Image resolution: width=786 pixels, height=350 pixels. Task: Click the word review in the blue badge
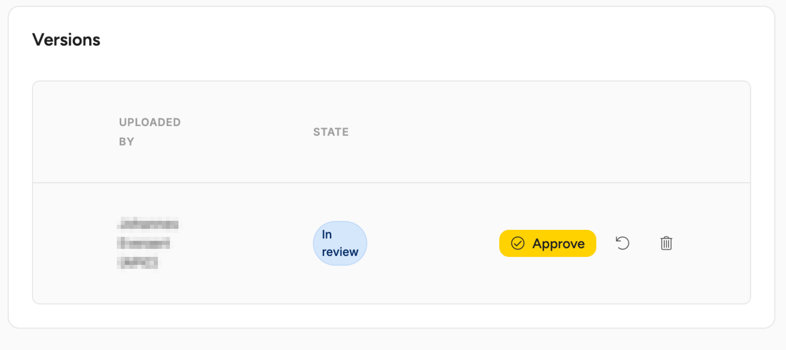tap(340, 252)
